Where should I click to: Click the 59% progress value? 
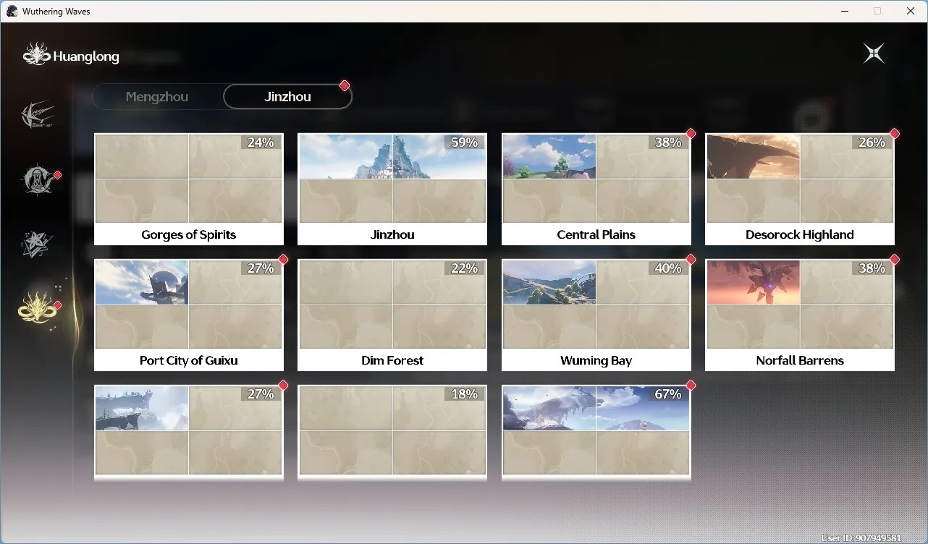[465, 143]
